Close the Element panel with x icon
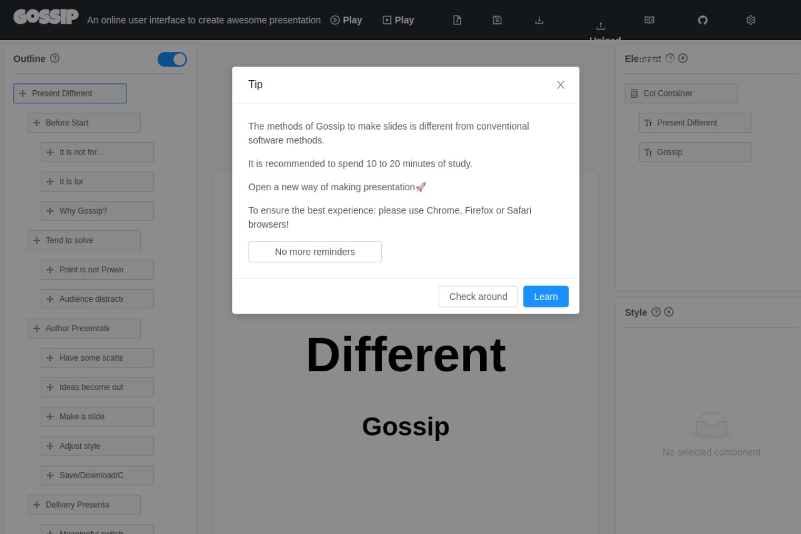801x534 pixels. [x=683, y=58]
